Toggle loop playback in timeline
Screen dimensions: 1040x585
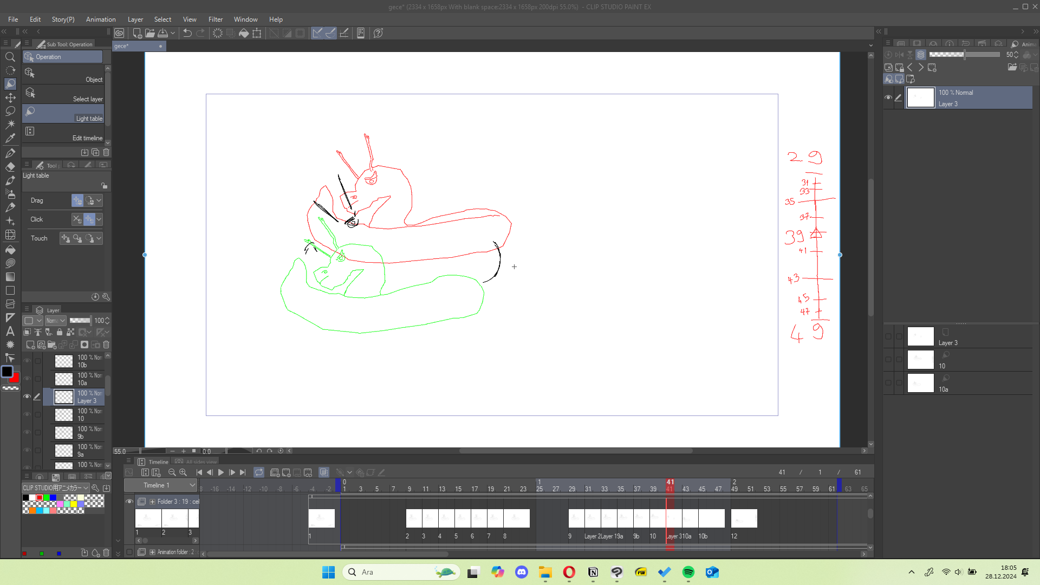[x=259, y=472]
